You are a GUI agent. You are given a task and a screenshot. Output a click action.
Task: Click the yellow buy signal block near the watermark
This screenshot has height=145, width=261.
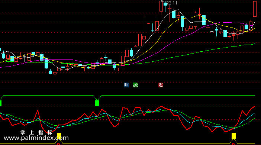click(59, 135)
